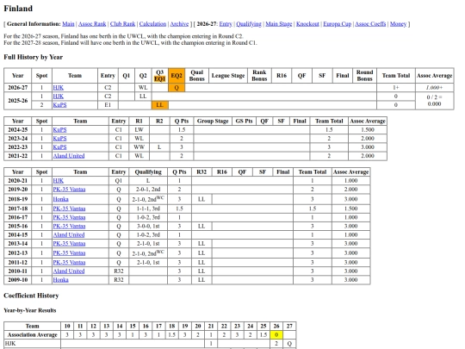Open PK-35 Vantaa link for 2012-13

[69, 252]
